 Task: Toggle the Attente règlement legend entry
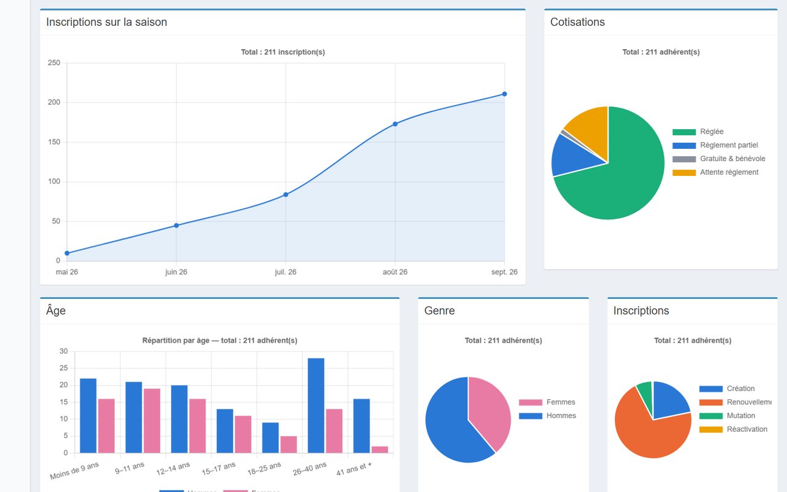pos(716,172)
